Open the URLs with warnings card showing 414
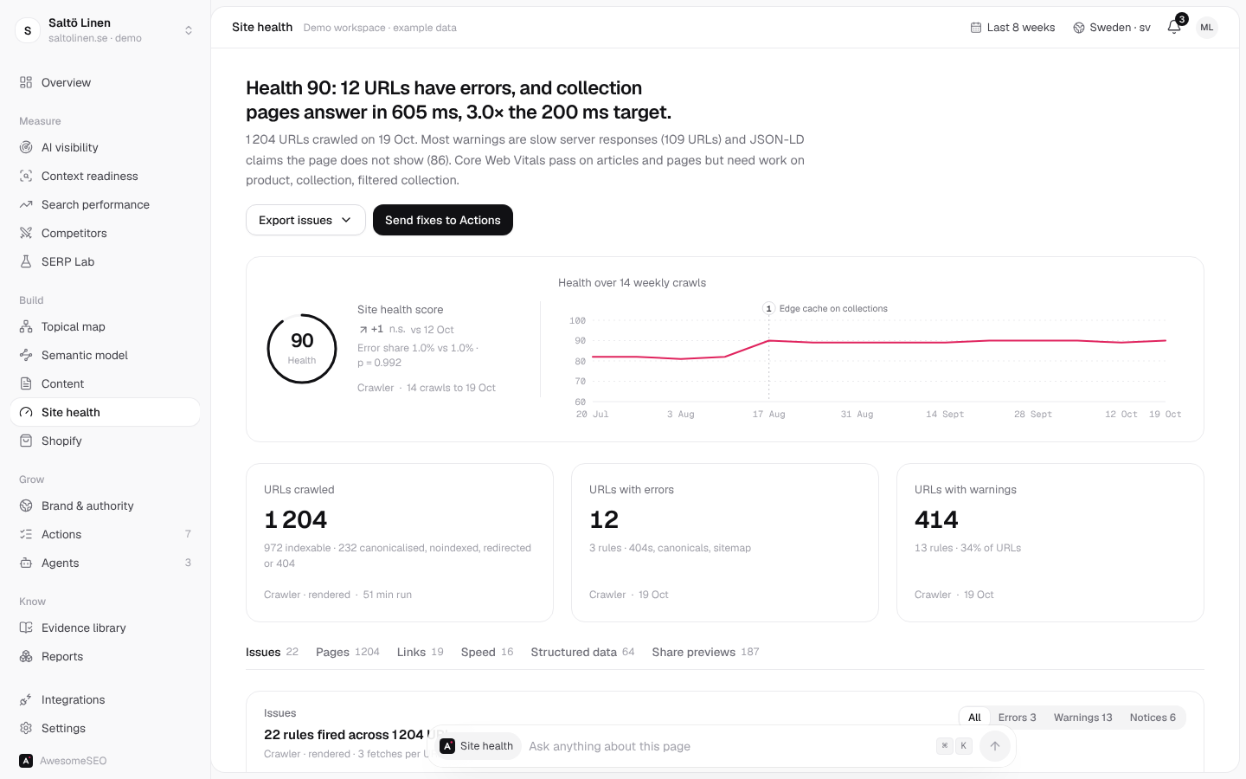The image size is (1246, 779). [1050, 543]
